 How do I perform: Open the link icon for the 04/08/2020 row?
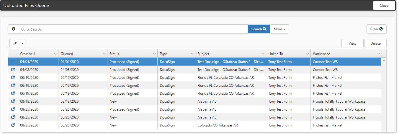tap(13, 70)
